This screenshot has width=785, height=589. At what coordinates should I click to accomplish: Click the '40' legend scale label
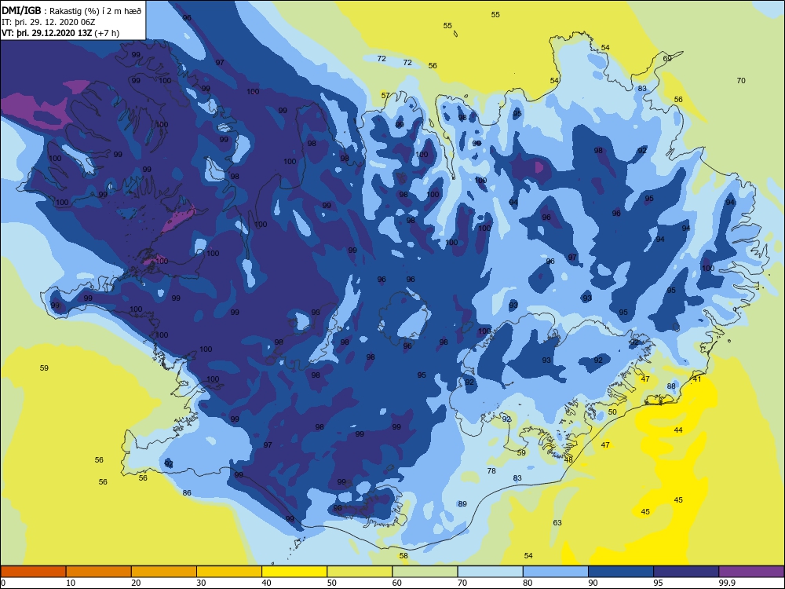pyautogui.click(x=267, y=583)
